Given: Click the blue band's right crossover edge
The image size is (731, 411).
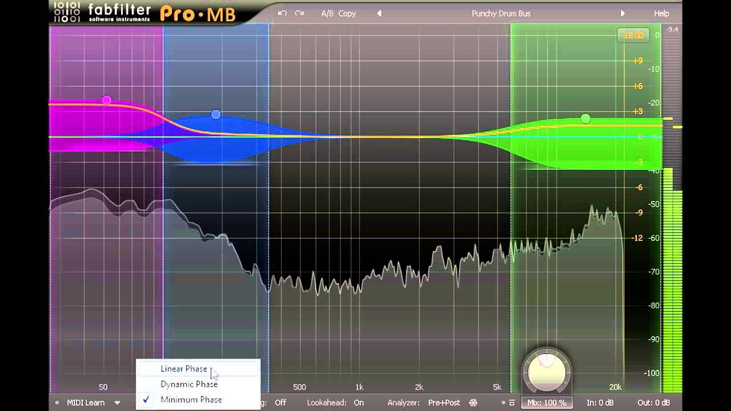Looking at the screenshot, I should pos(269,208).
